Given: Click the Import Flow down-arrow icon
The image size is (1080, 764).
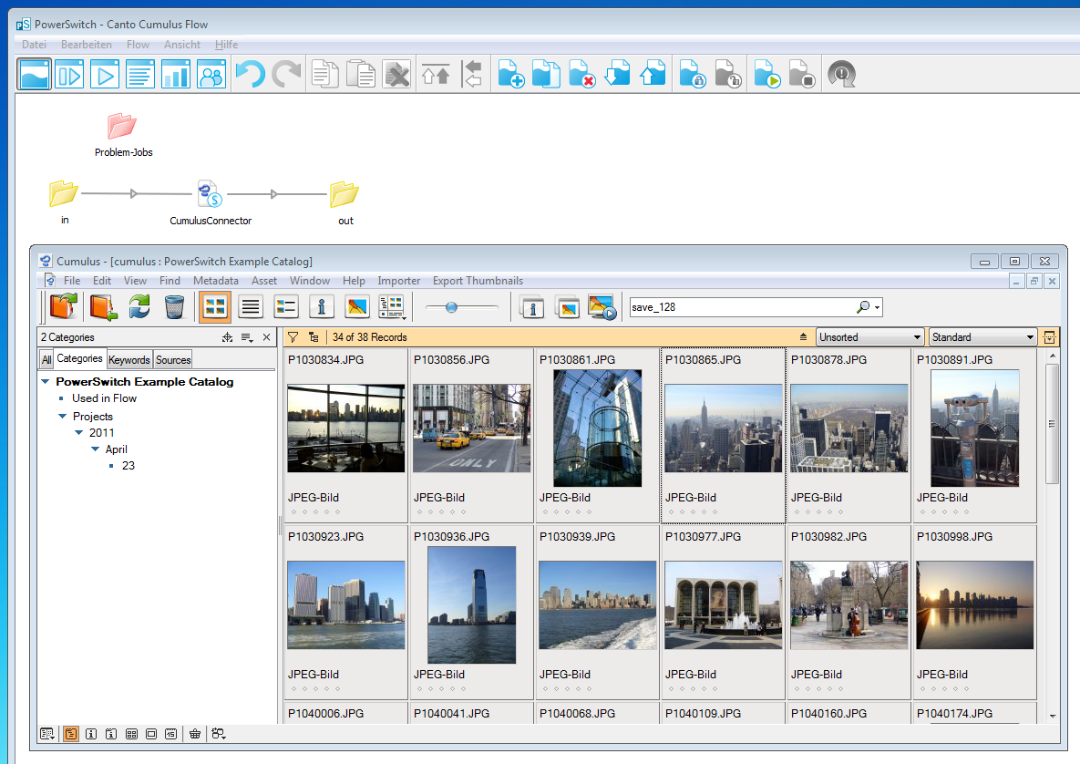Looking at the screenshot, I should pos(617,75).
